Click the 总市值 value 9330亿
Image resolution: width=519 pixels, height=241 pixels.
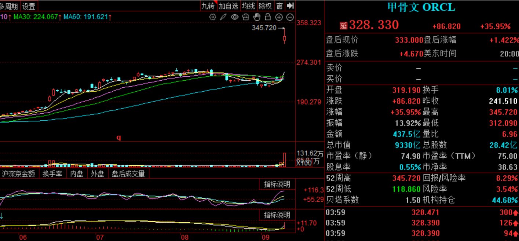(408, 145)
